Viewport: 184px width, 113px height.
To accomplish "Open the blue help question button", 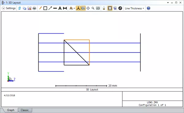I will pyautogui.click(x=148, y=8).
